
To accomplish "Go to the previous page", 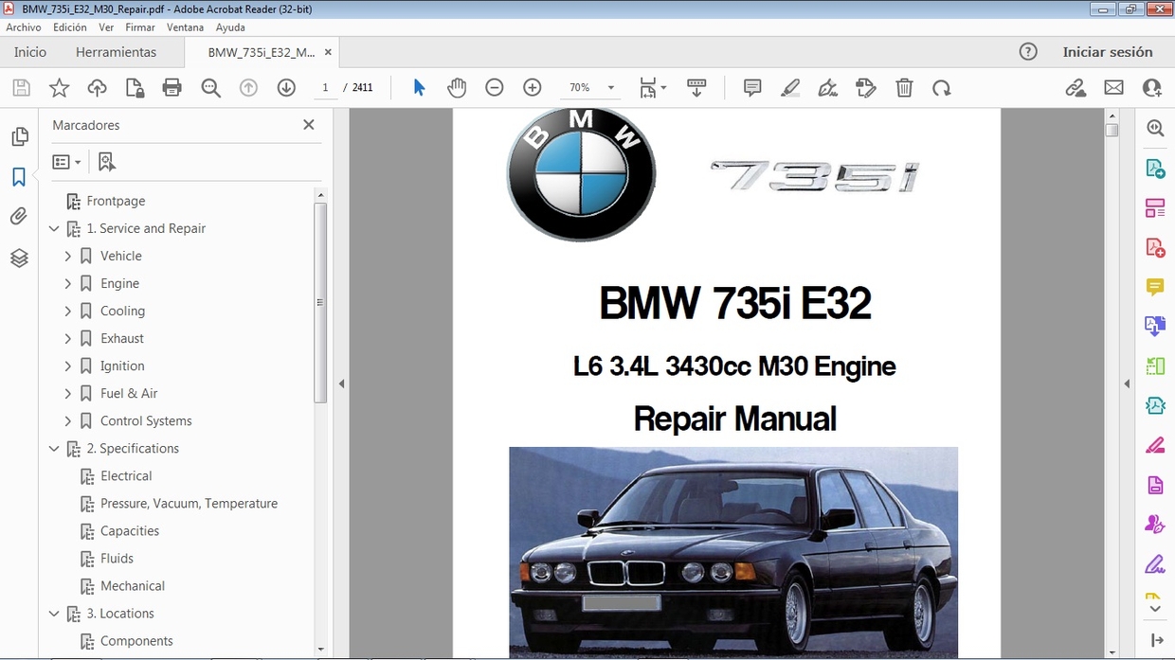I will [x=248, y=88].
